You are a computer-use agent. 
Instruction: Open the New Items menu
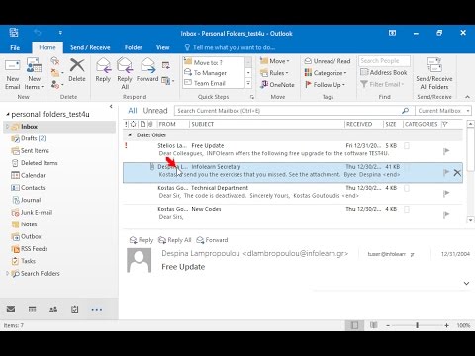click(x=34, y=74)
